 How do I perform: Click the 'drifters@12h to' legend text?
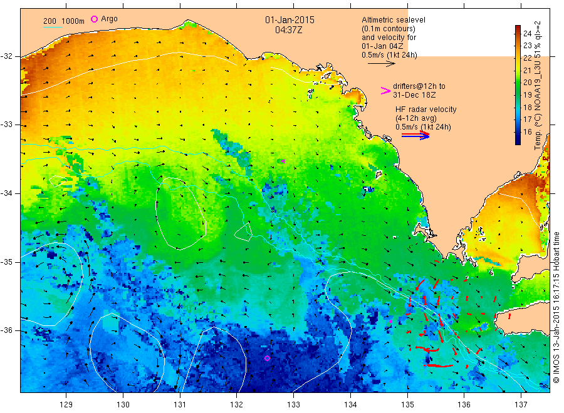tap(419, 86)
